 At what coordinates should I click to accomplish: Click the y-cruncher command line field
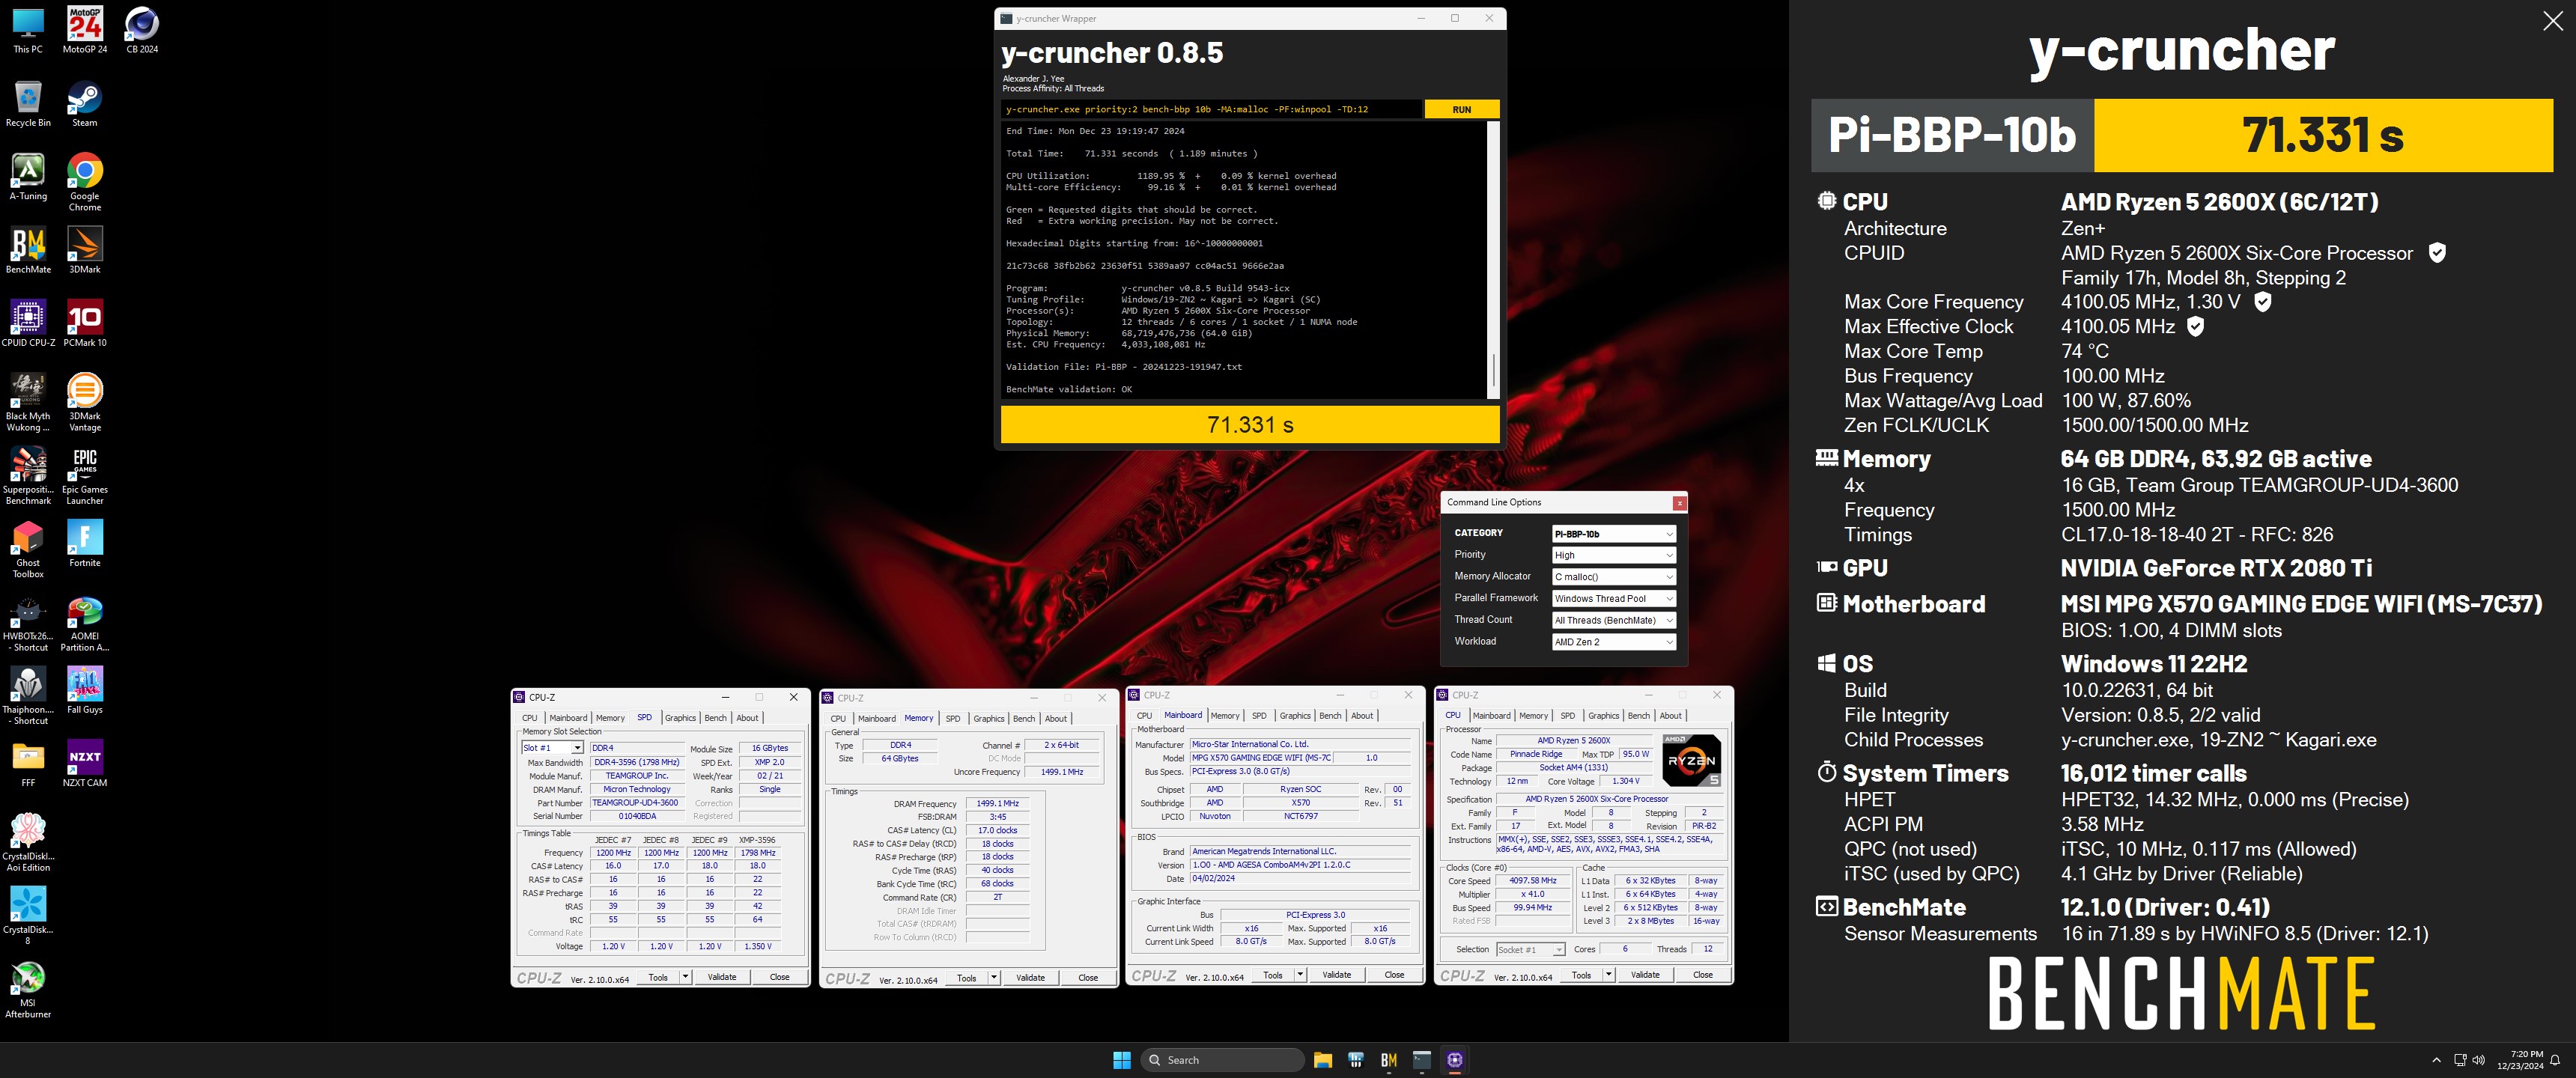1211,110
